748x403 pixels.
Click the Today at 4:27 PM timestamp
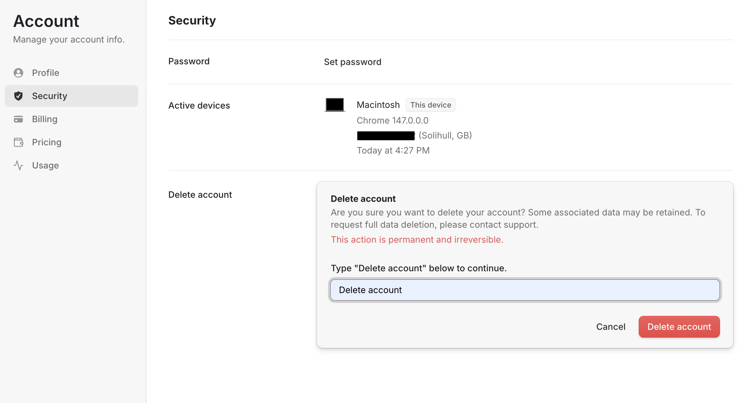click(393, 150)
